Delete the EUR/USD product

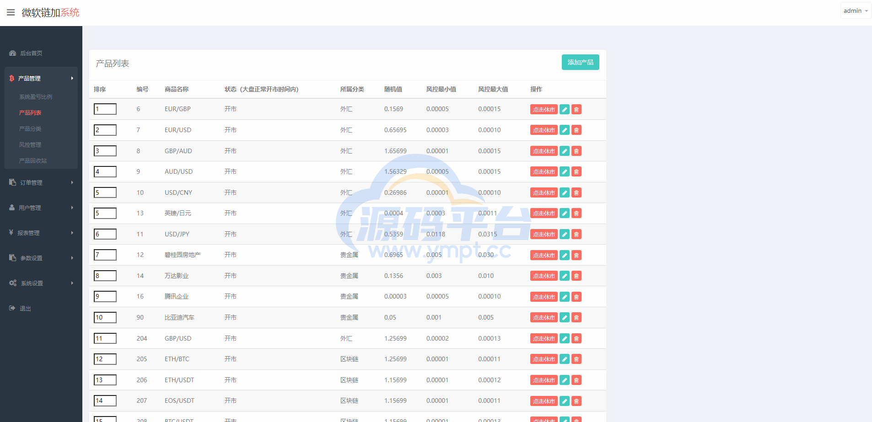coord(576,130)
